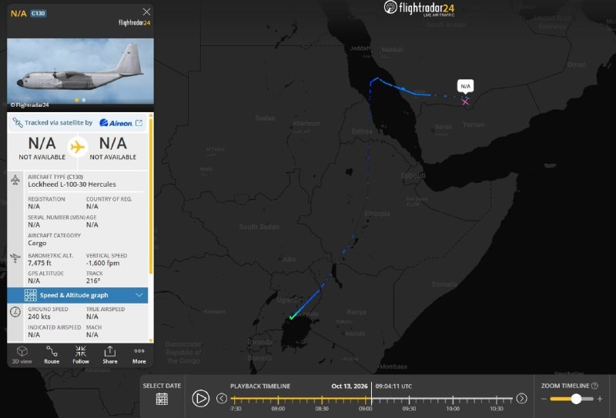This screenshot has height=418, width=616.
Task: Select the second photo carousel dot
Action: [x=84, y=100]
